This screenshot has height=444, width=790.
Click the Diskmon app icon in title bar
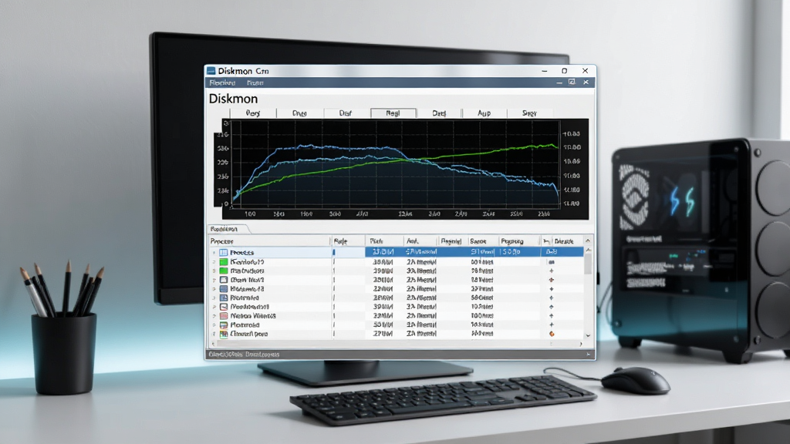[x=211, y=71]
